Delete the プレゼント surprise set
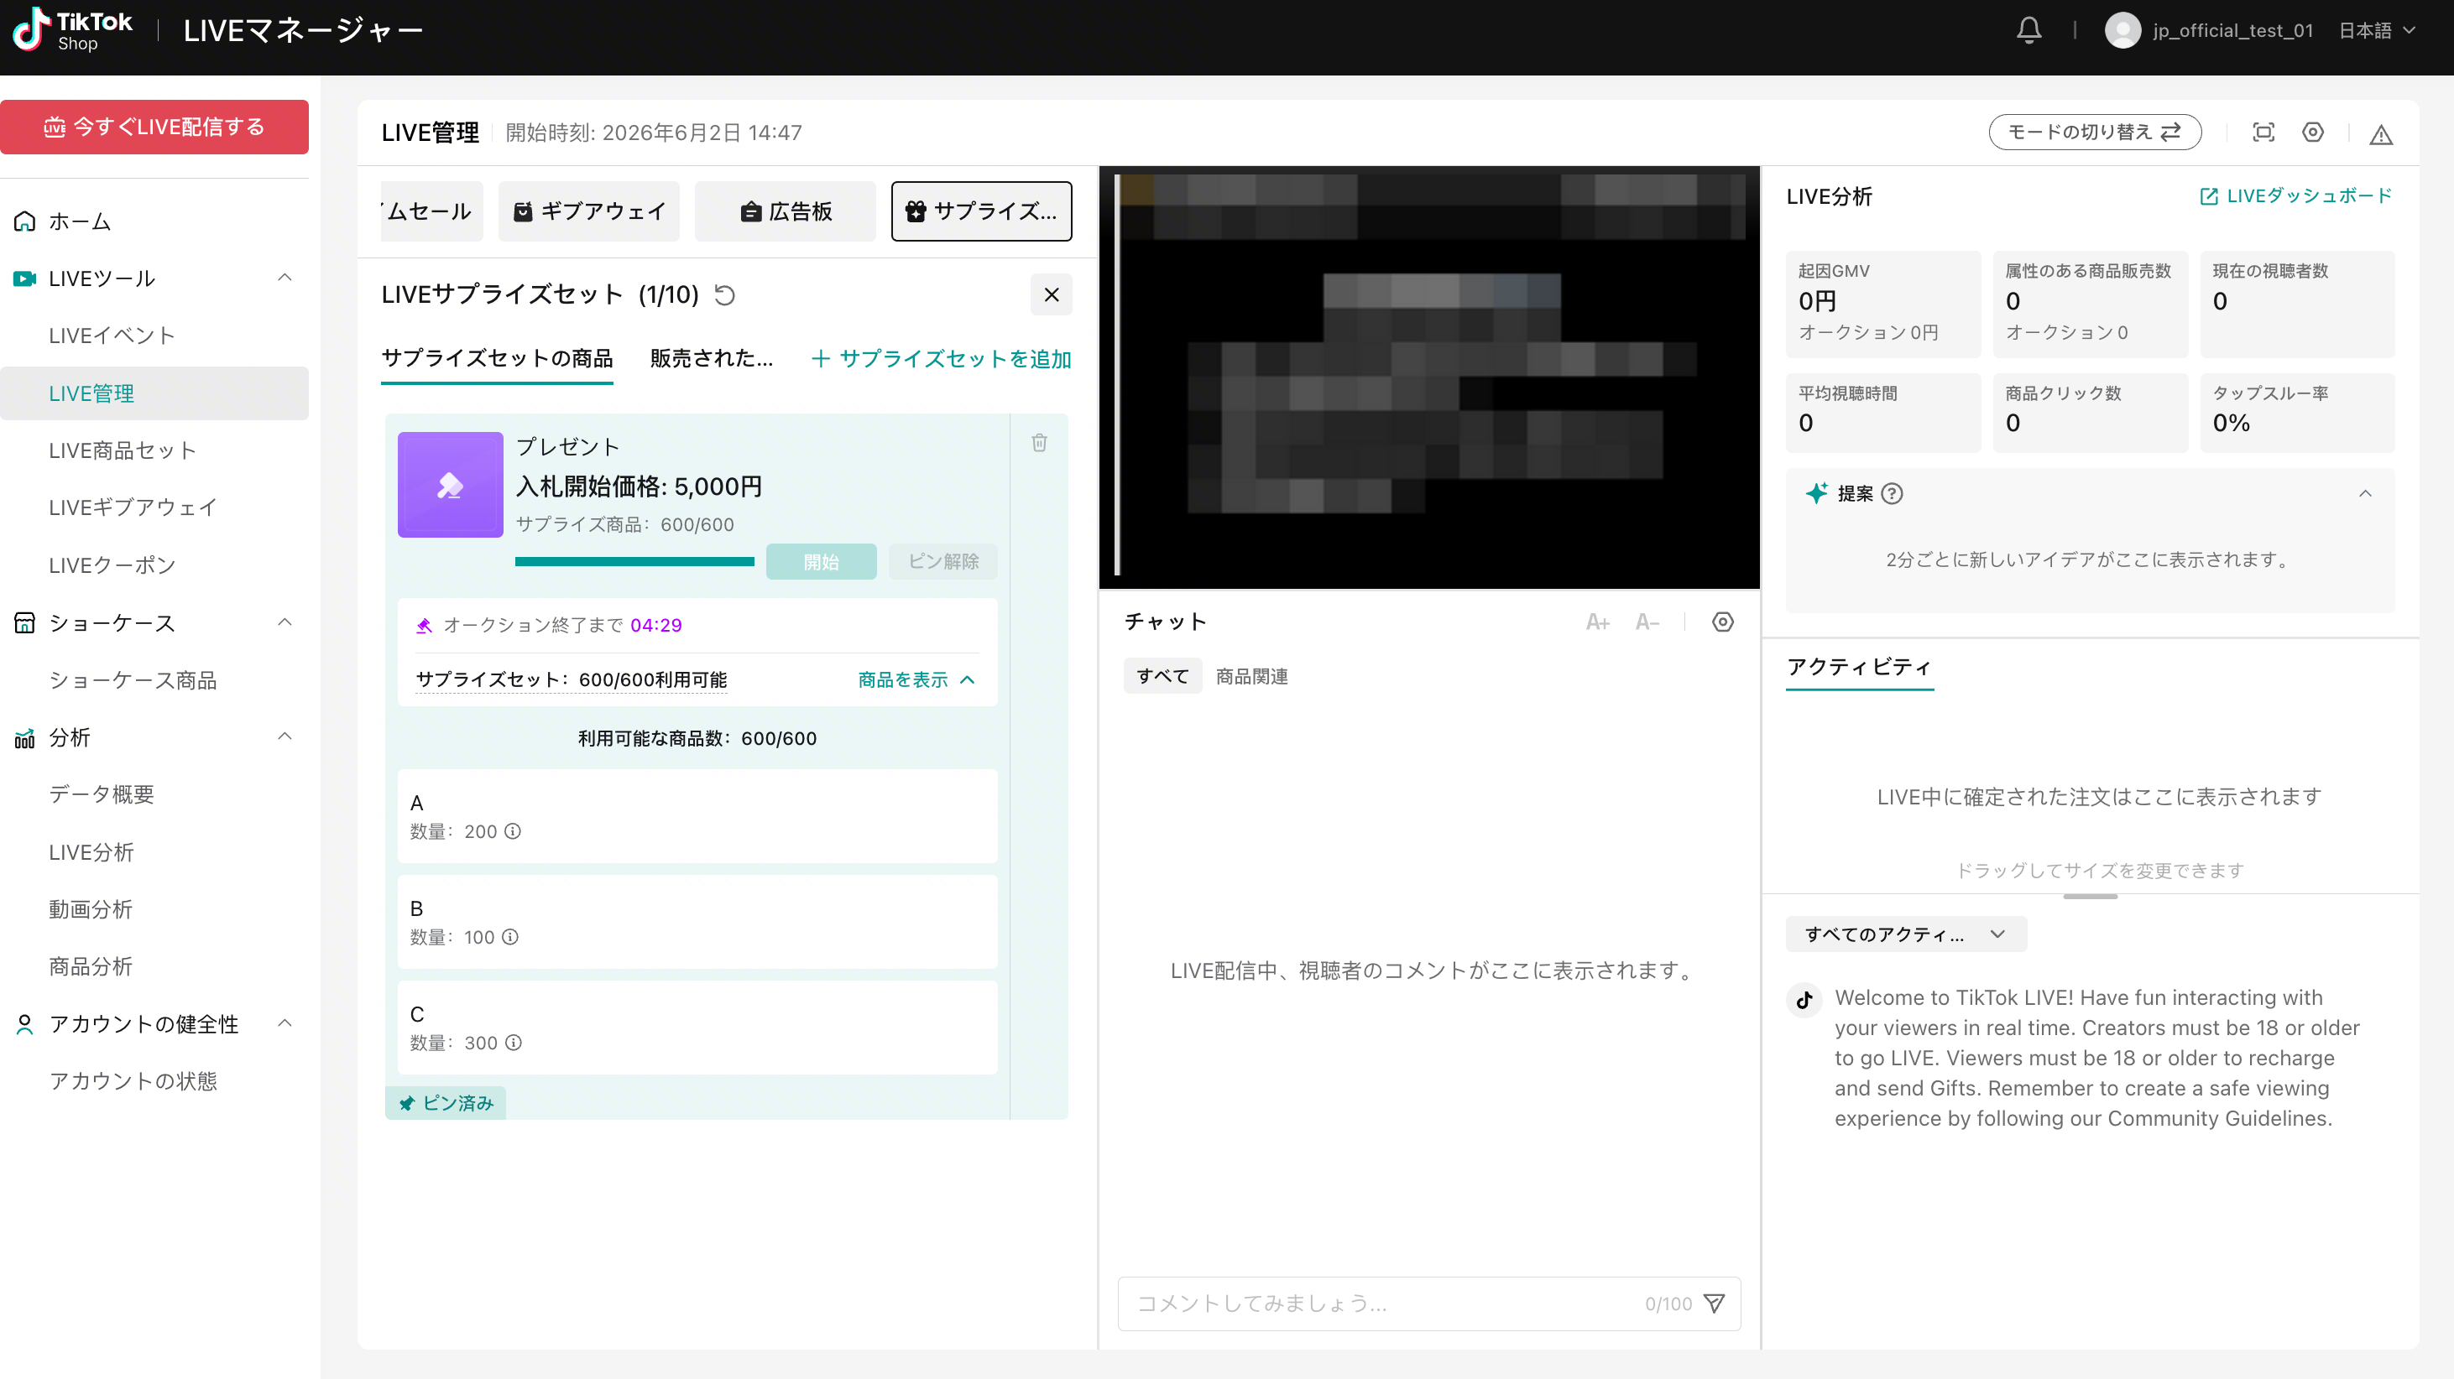 pyautogui.click(x=1039, y=443)
